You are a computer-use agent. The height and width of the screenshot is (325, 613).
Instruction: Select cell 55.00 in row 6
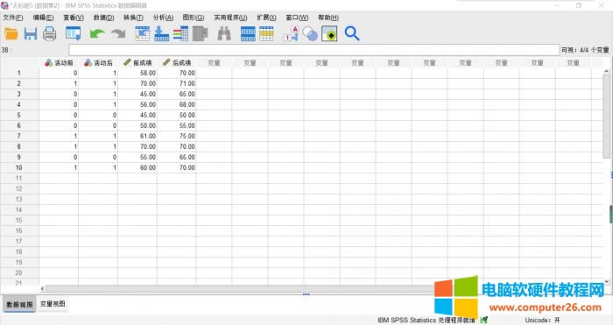point(177,125)
